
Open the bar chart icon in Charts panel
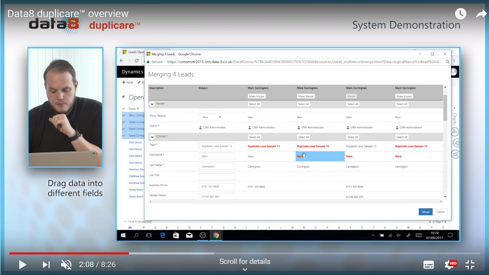[x=455, y=132]
